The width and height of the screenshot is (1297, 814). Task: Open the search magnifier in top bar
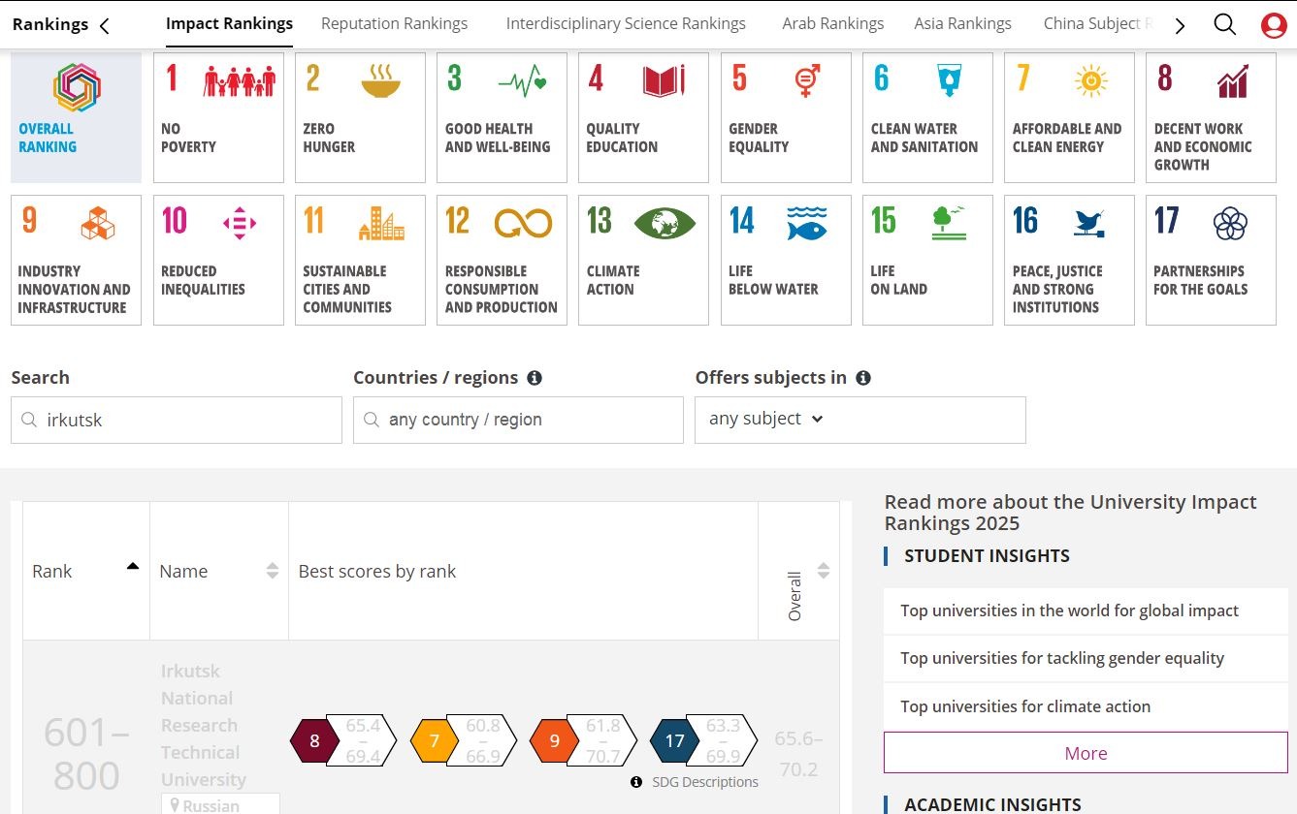coord(1225,24)
